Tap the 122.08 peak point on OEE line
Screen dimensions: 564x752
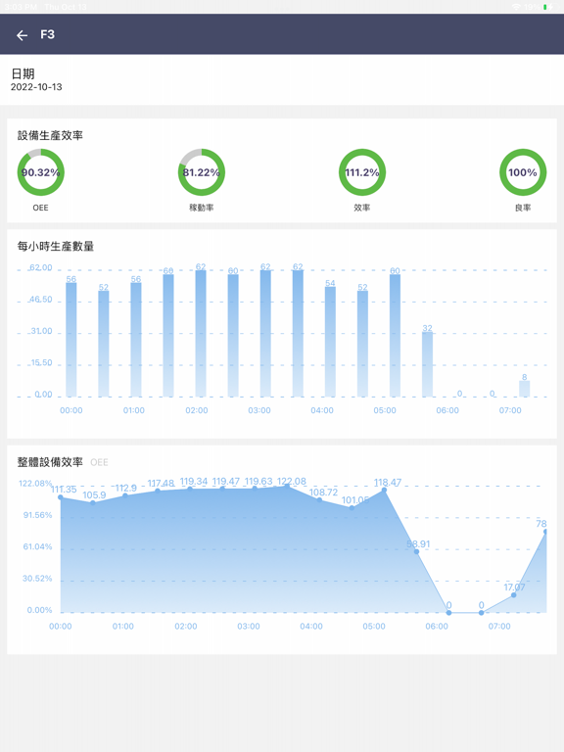point(287,487)
